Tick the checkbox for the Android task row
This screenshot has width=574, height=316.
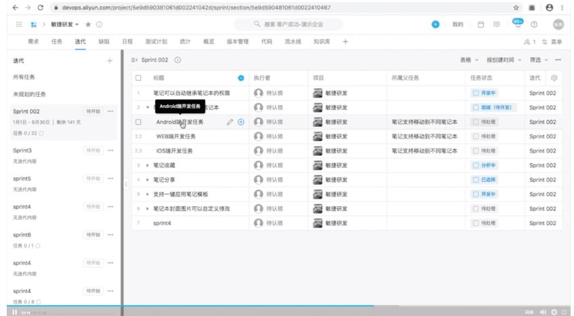(x=138, y=122)
